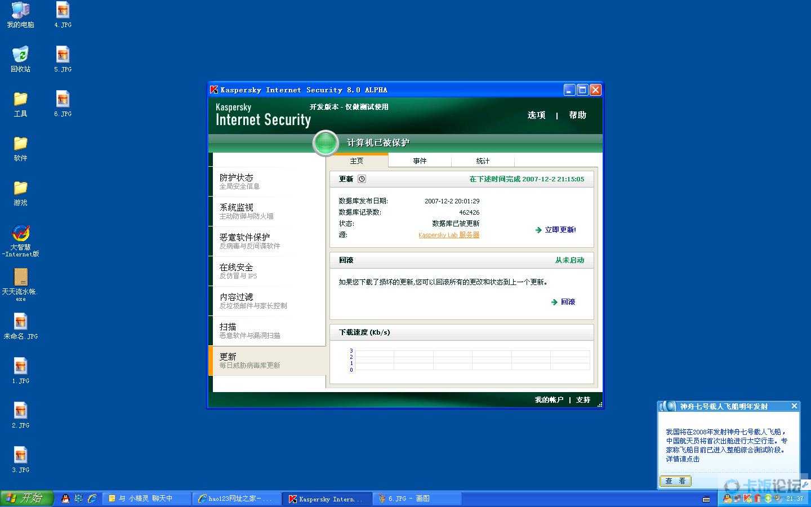Click the 从未启动 rollback status text

(569, 260)
